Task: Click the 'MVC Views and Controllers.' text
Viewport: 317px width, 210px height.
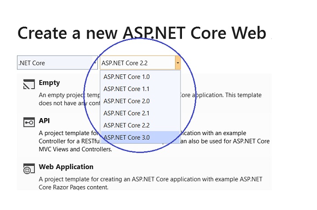Action: pyautogui.click(x=75, y=149)
